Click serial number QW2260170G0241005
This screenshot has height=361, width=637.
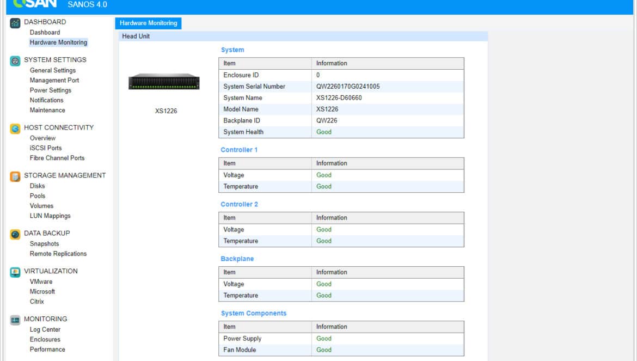pyautogui.click(x=348, y=87)
